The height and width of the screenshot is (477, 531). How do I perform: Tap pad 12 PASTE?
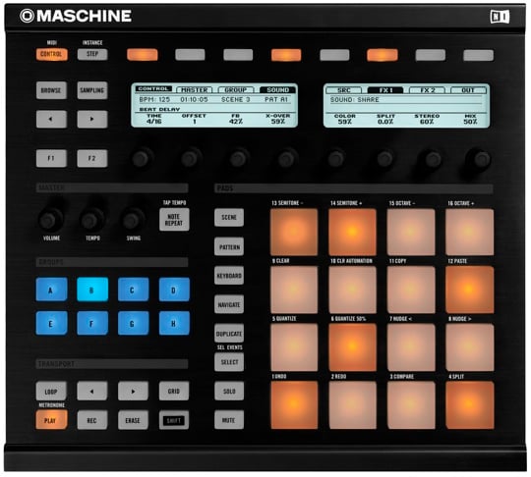tap(469, 290)
